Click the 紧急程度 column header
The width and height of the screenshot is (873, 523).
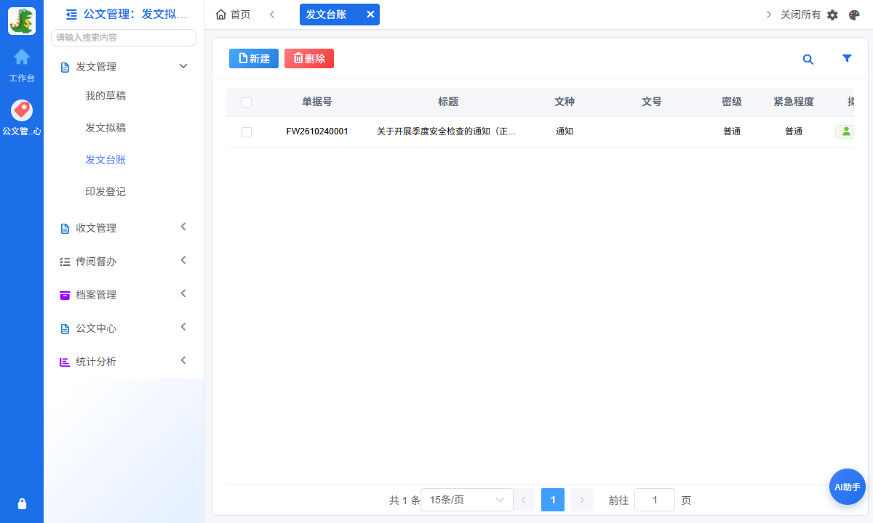coord(794,102)
